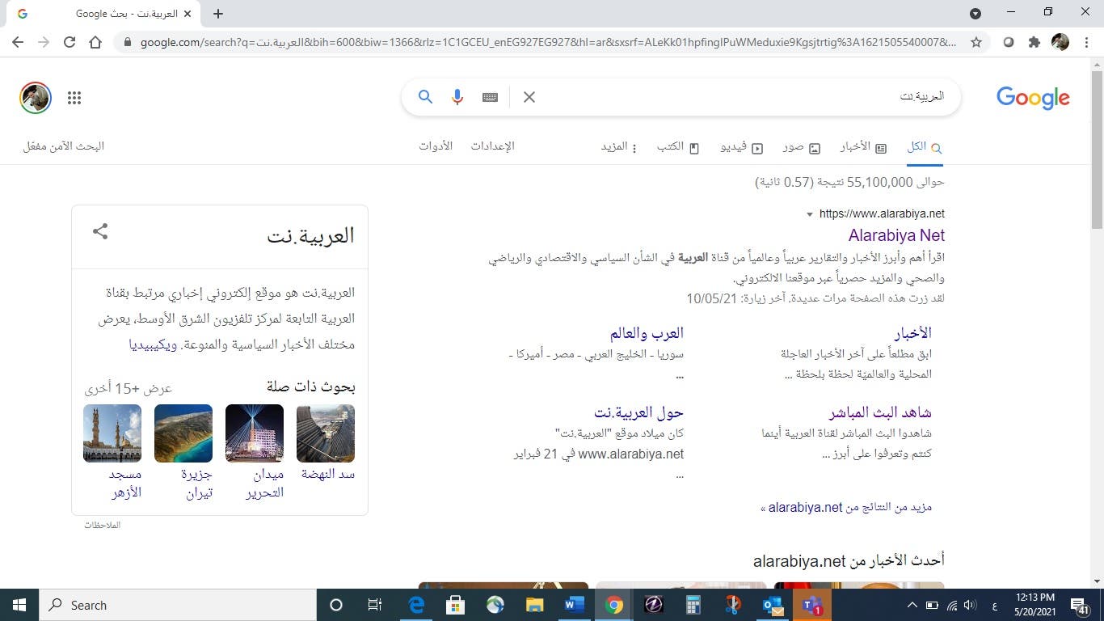The width and height of the screenshot is (1104, 621).
Task: Bookmark this page with star icon
Action: tap(976, 42)
